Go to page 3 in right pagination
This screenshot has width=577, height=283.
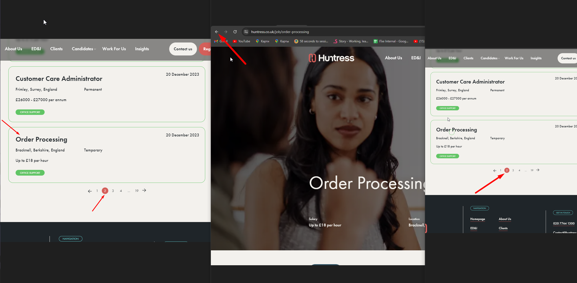[x=513, y=170]
